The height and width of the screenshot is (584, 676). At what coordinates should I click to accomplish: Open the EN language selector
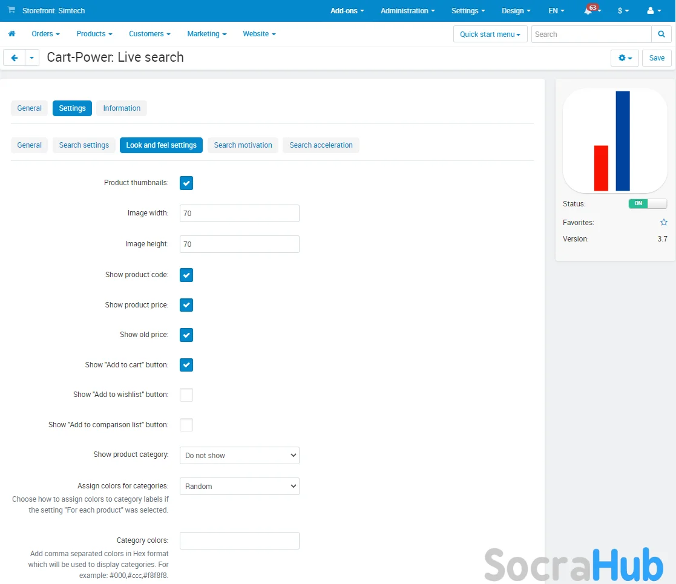tap(556, 11)
